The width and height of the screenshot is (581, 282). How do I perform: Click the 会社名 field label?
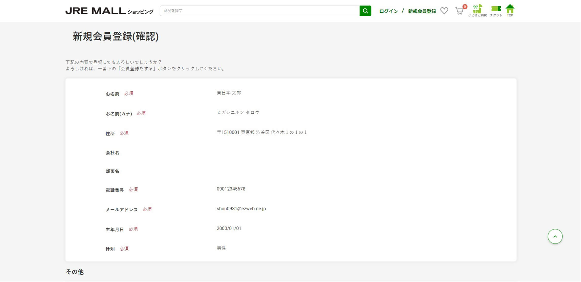(x=112, y=153)
